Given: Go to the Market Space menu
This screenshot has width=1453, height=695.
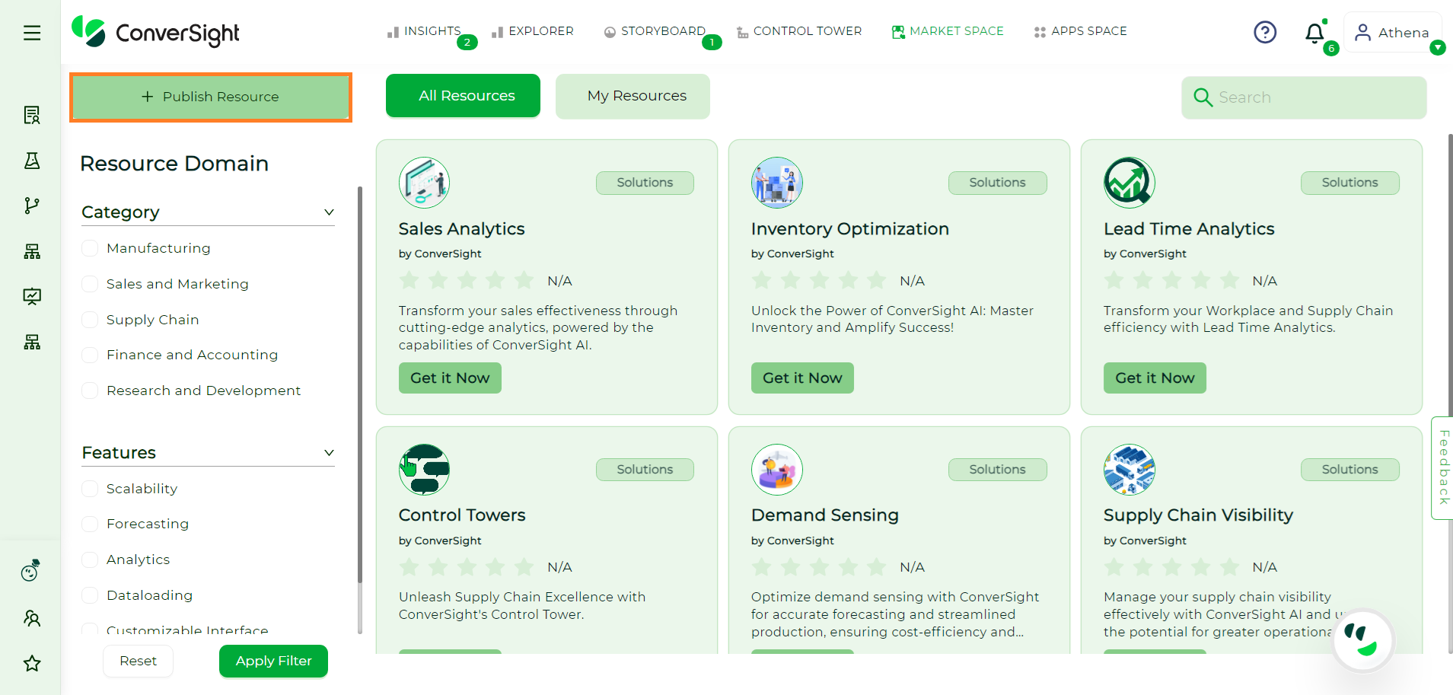Looking at the screenshot, I should [x=948, y=31].
